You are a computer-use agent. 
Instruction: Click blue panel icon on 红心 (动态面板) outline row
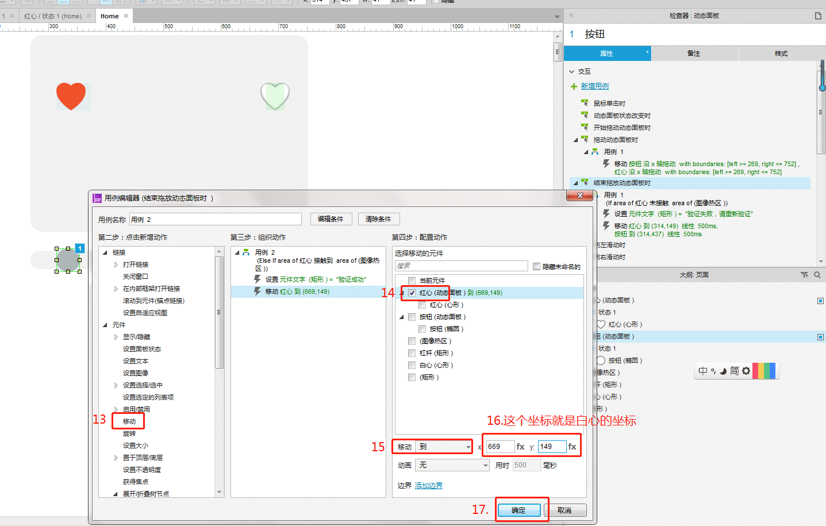pyautogui.click(x=820, y=301)
